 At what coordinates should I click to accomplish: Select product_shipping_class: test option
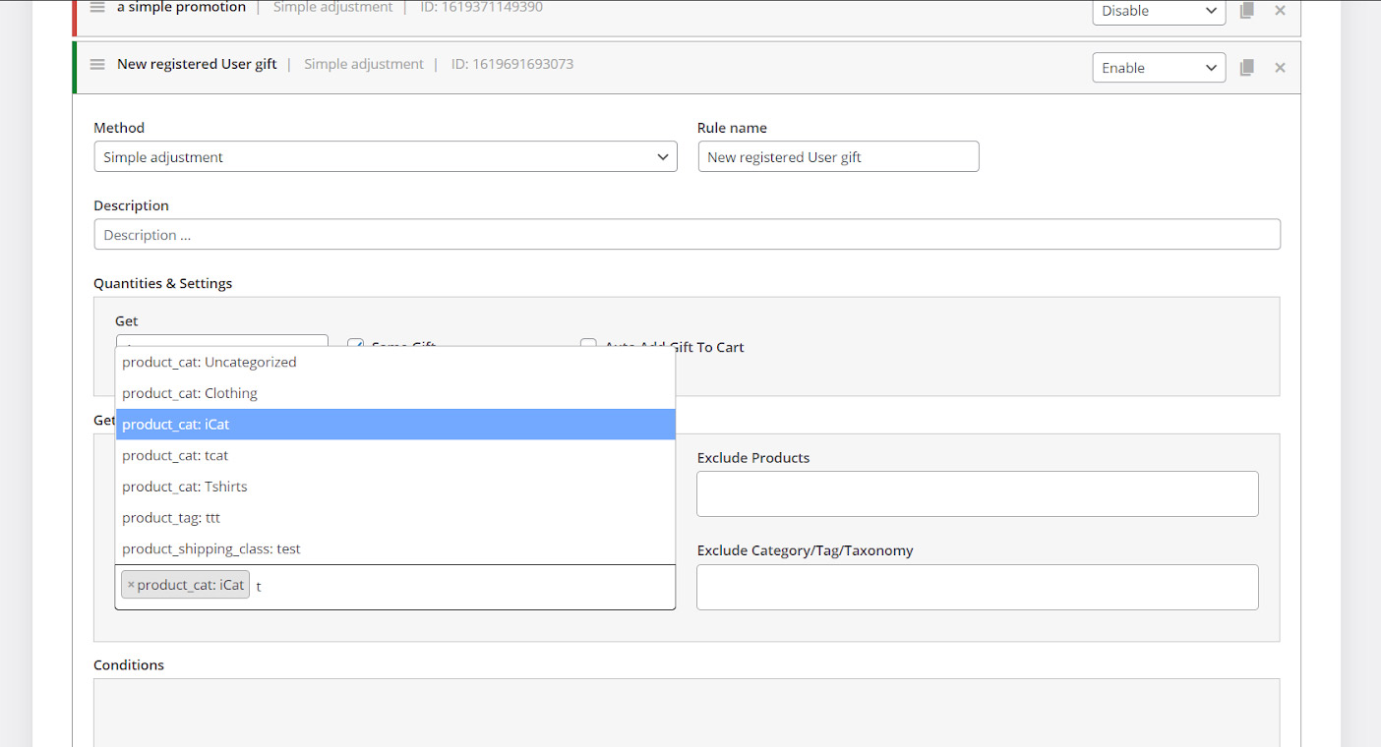click(211, 549)
